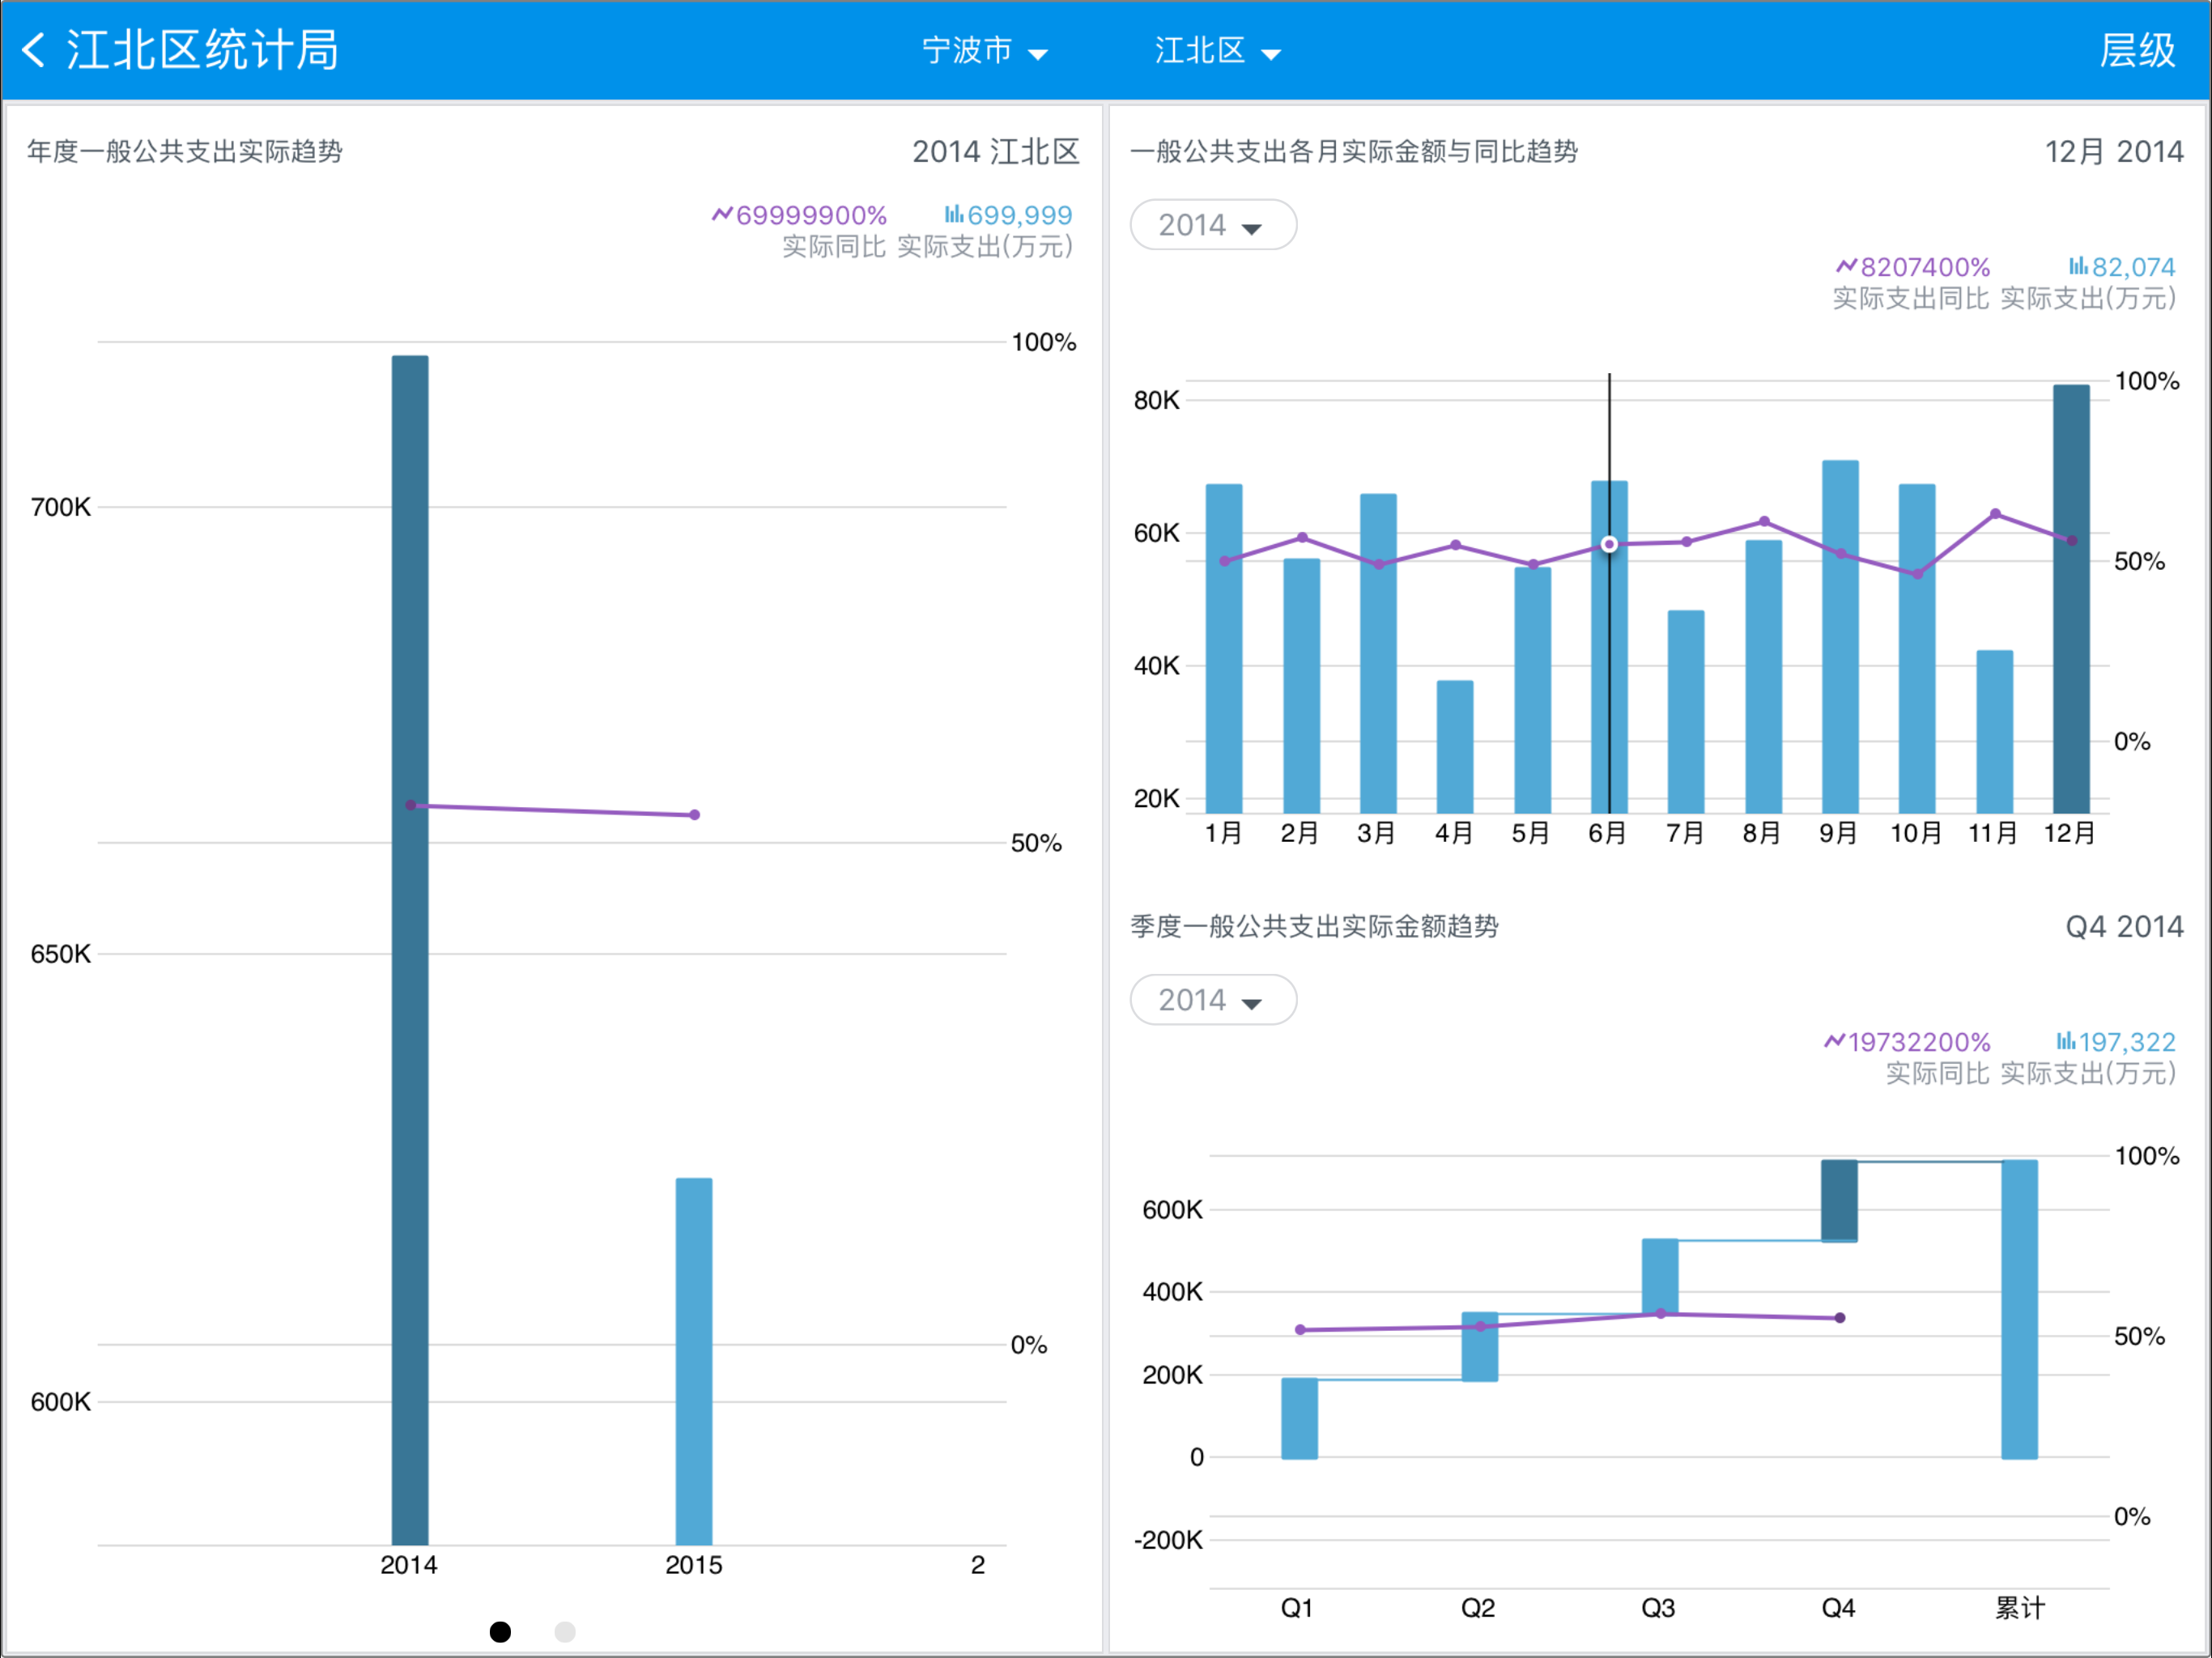Click the 10月 bar in monthly chart
The image size is (2212, 1658).
tap(1917, 648)
